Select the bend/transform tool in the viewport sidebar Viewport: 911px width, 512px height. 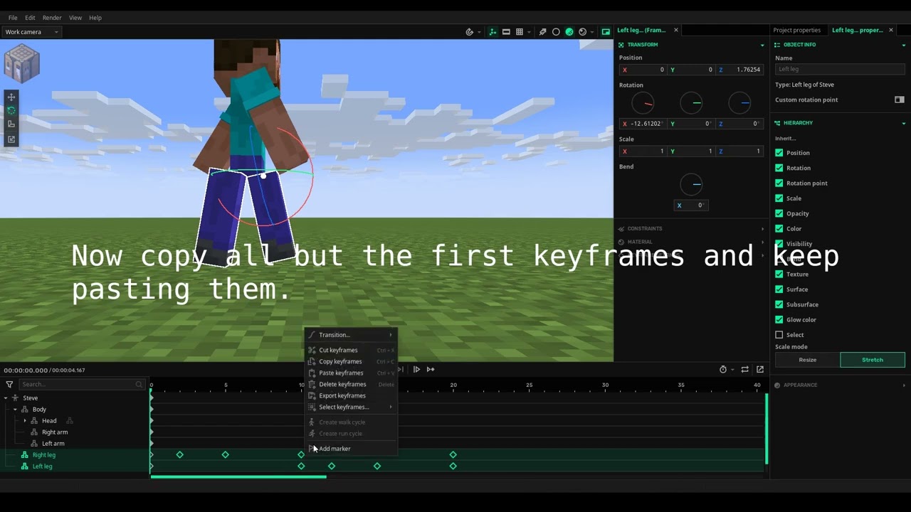(11, 139)
